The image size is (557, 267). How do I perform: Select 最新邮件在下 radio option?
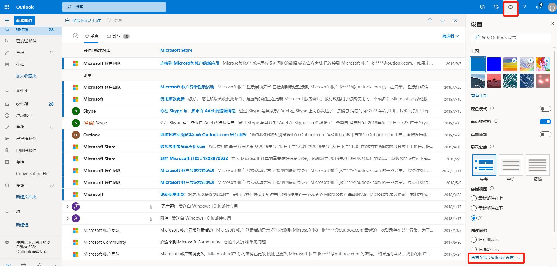pos(474,208)
